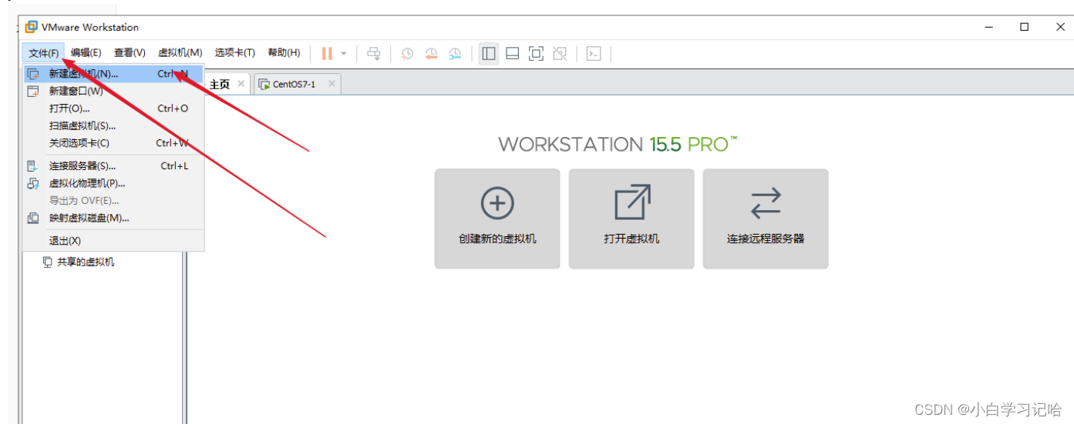This screenshot has height=424, width=1074.
Task: Choose 关闭选项卡(C) menu entry
Action: (114, 143)
